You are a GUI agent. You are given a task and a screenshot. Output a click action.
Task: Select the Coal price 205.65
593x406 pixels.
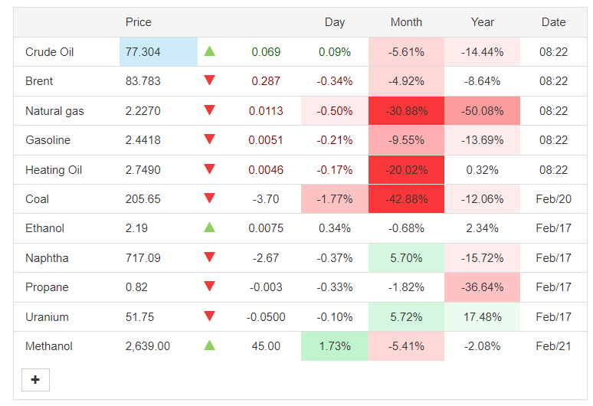tap(143, 199)
